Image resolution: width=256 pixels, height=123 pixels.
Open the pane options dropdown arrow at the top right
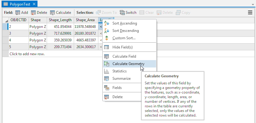(253, 5)
